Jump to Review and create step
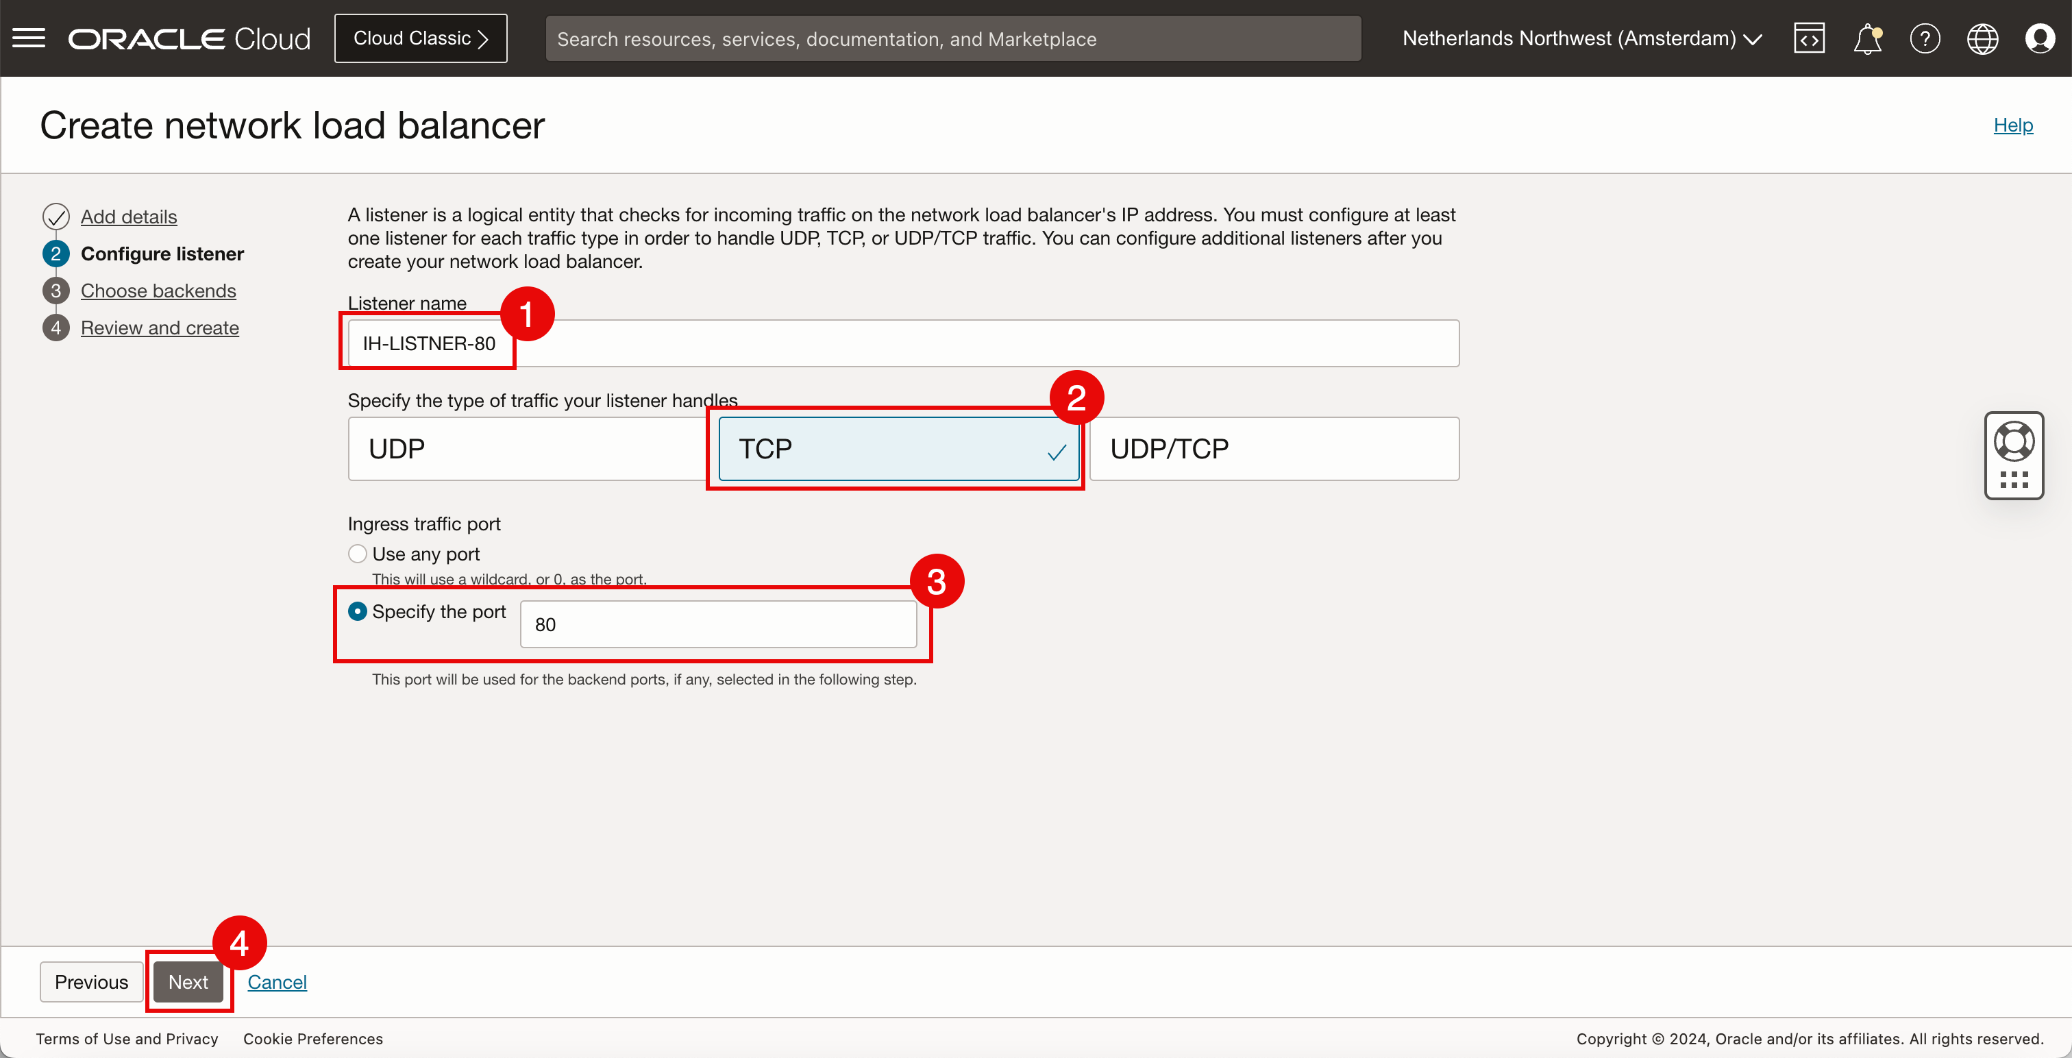This screenshot has width=2072, height=1058. [160, 328]
